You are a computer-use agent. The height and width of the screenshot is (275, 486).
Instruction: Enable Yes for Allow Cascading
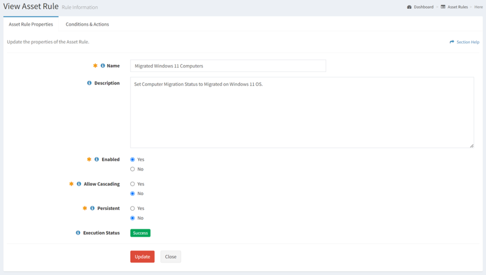[x=132, y=184]
